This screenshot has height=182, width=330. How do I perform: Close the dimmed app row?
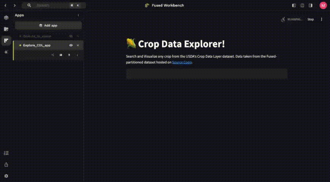[78, 36]
